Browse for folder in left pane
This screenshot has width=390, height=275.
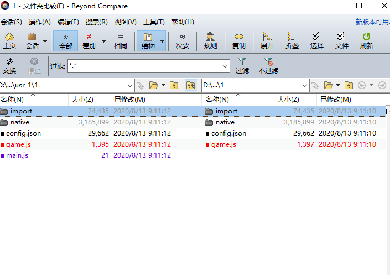pyautogui.click(x=154, y=86)
